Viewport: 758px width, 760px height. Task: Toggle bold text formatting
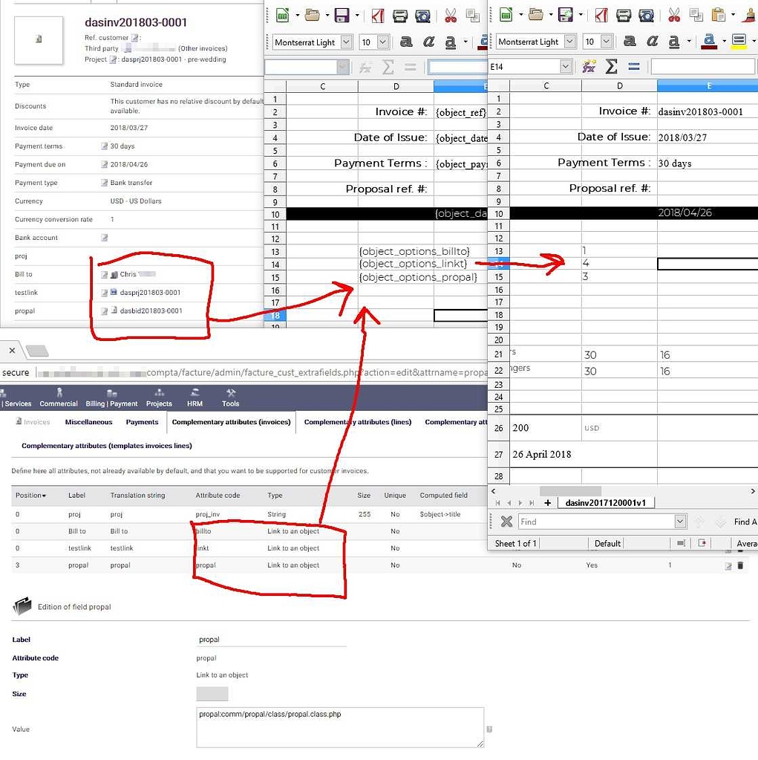(628, 40)
